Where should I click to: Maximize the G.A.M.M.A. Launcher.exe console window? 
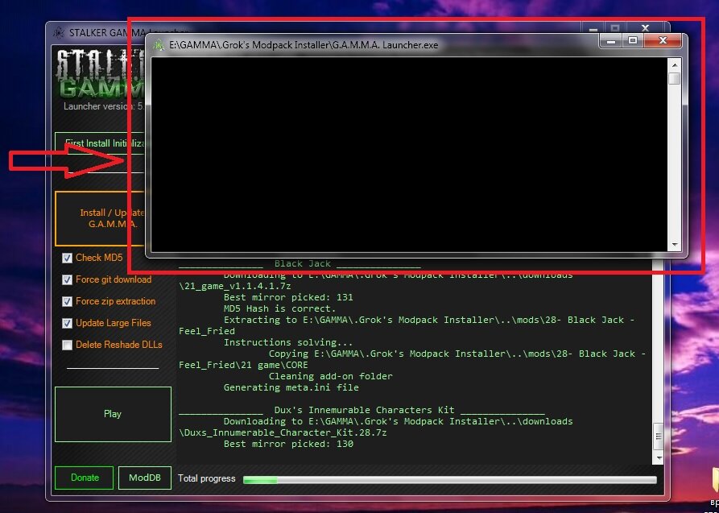633,40
